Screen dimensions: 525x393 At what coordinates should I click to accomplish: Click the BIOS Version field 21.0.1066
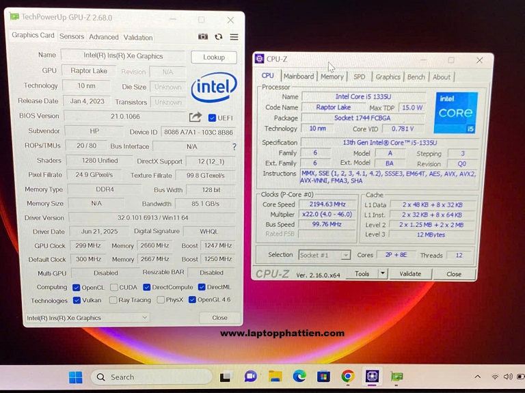(125, 116)
